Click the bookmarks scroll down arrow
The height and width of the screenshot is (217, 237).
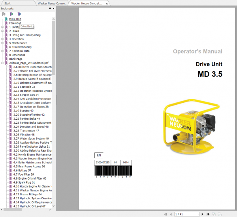tap(53, 206)
